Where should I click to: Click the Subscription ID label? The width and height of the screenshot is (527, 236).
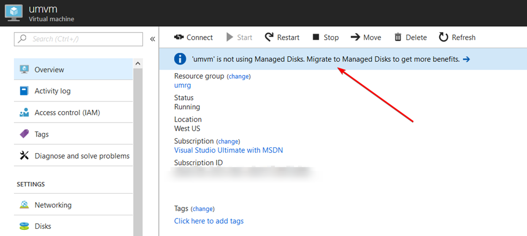[x=198, y=163]
